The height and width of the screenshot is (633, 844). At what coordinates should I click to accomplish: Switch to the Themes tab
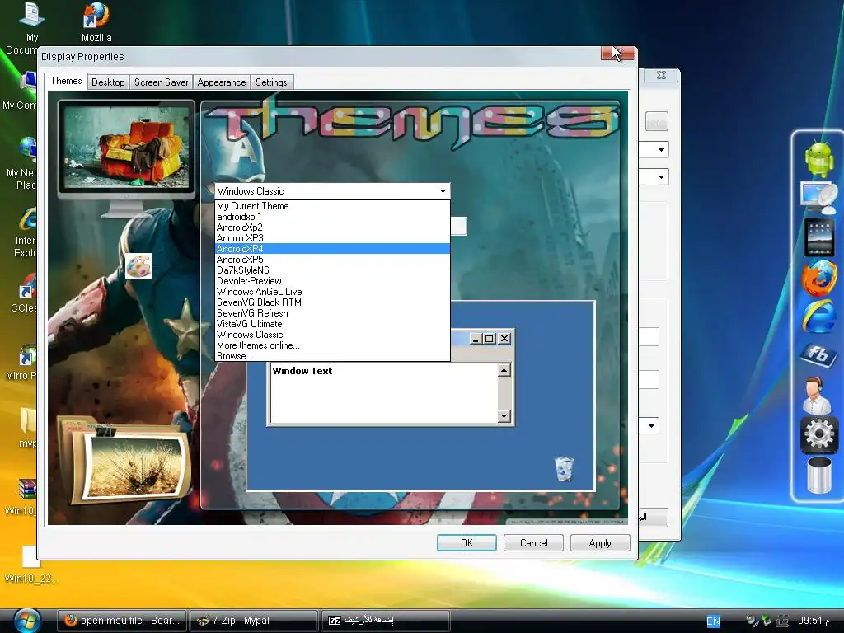click(x=66, y=81)
